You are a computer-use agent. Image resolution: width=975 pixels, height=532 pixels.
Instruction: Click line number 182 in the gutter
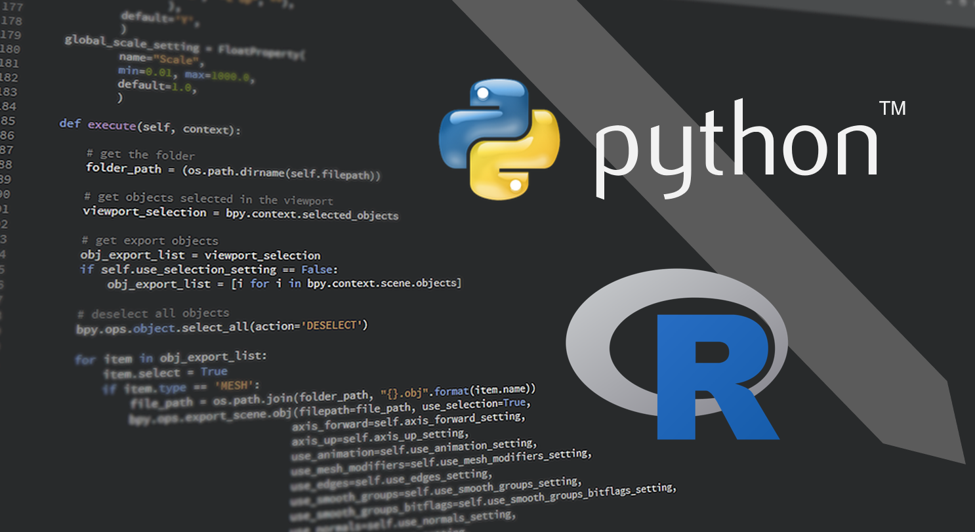tap(9, 77)
